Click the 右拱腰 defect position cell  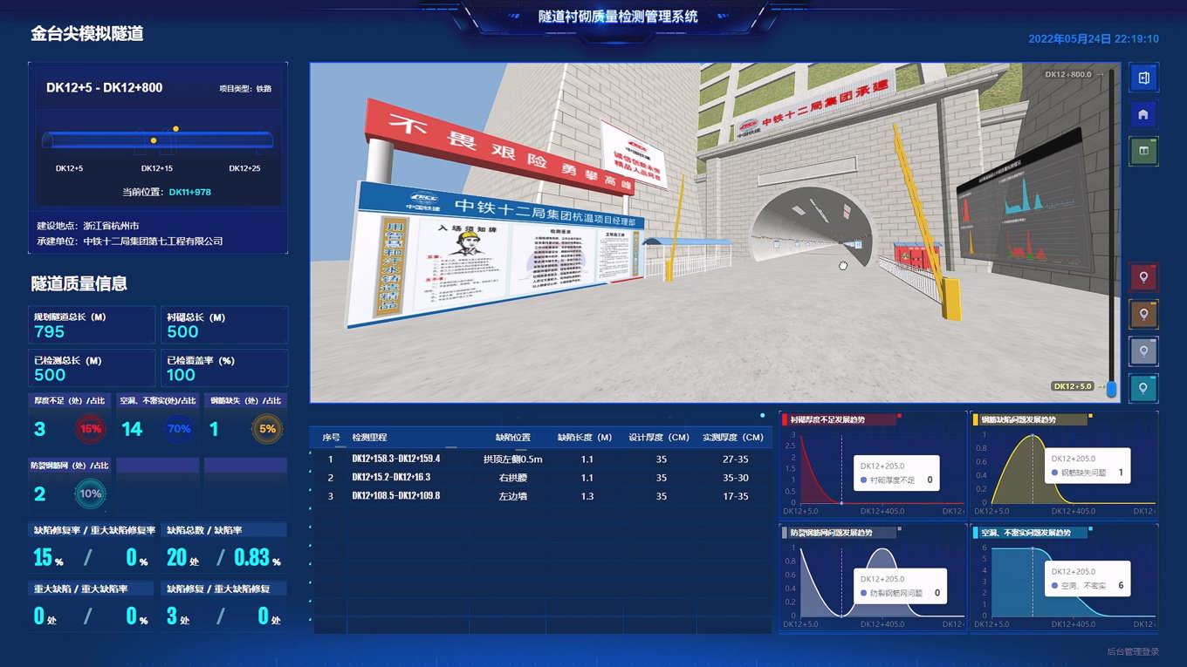[x=513, y=478]
